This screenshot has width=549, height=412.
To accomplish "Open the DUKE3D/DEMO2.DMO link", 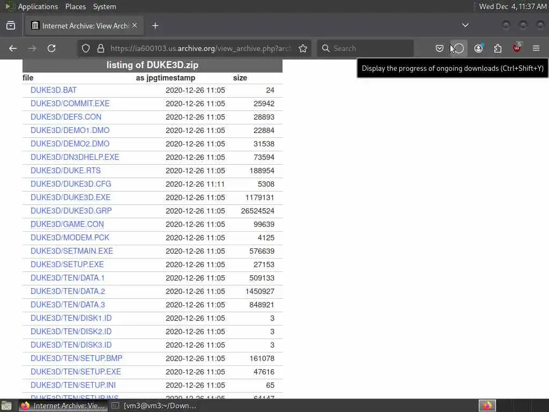I will pos(70,144).
